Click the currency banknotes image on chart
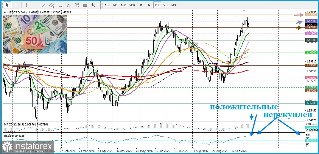319x154 pixels. 35,34
